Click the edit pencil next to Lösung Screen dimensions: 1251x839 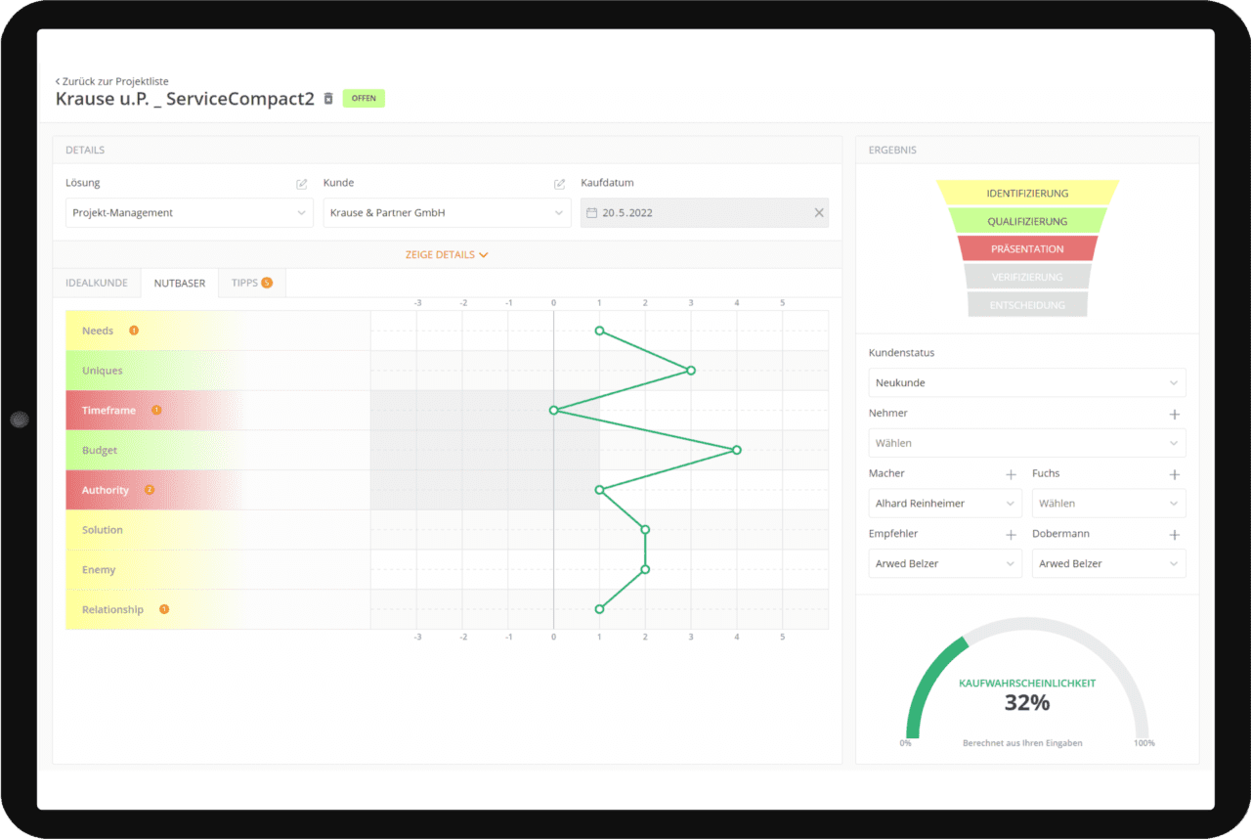point(303,183)
